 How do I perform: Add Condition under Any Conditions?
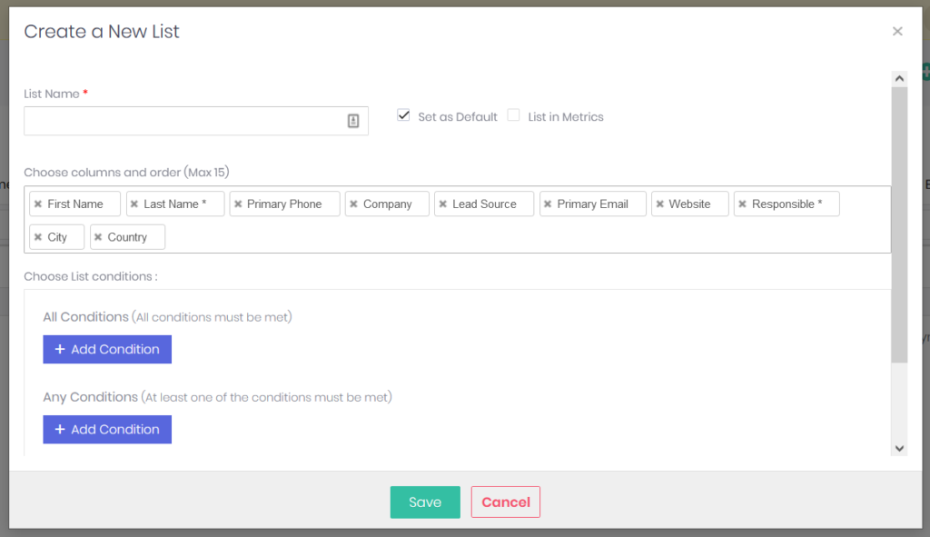click(107, 430)
